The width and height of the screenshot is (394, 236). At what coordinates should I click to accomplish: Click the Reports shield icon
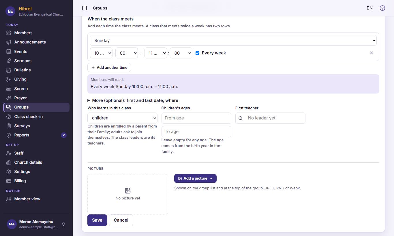click(9, 135)
